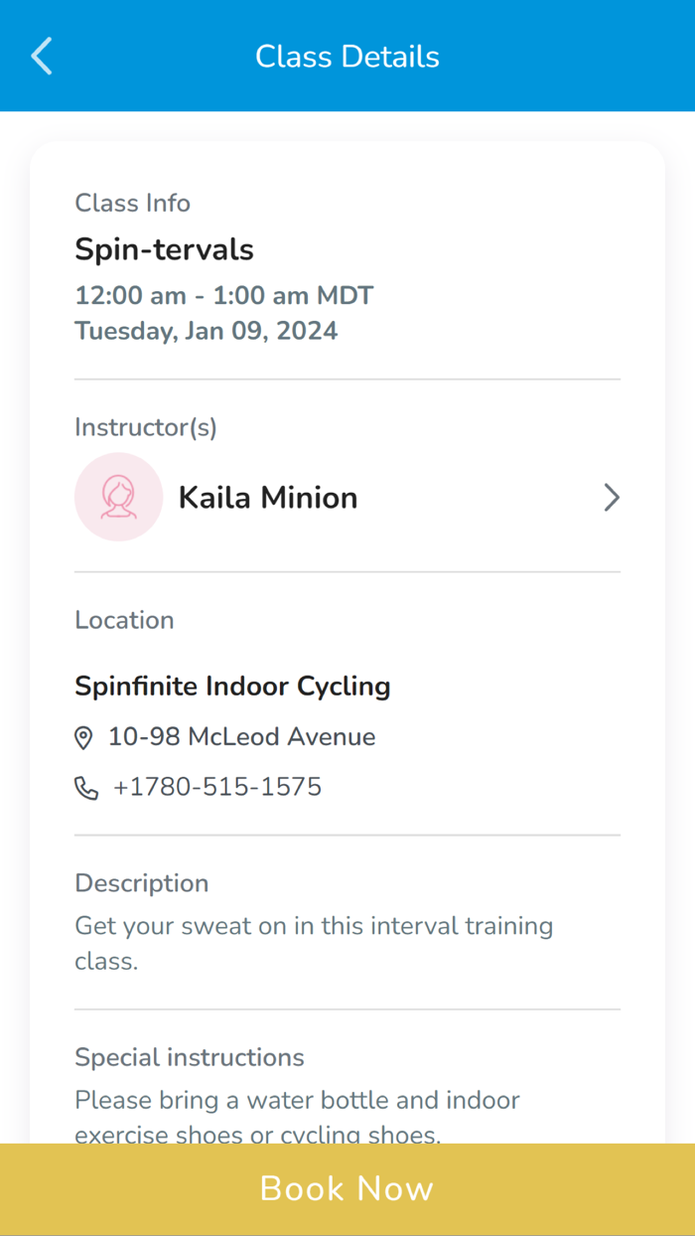Click the Class Details header title
Image resolution: width=695 pixels, height=1236 pixels.
coord(347,57)
